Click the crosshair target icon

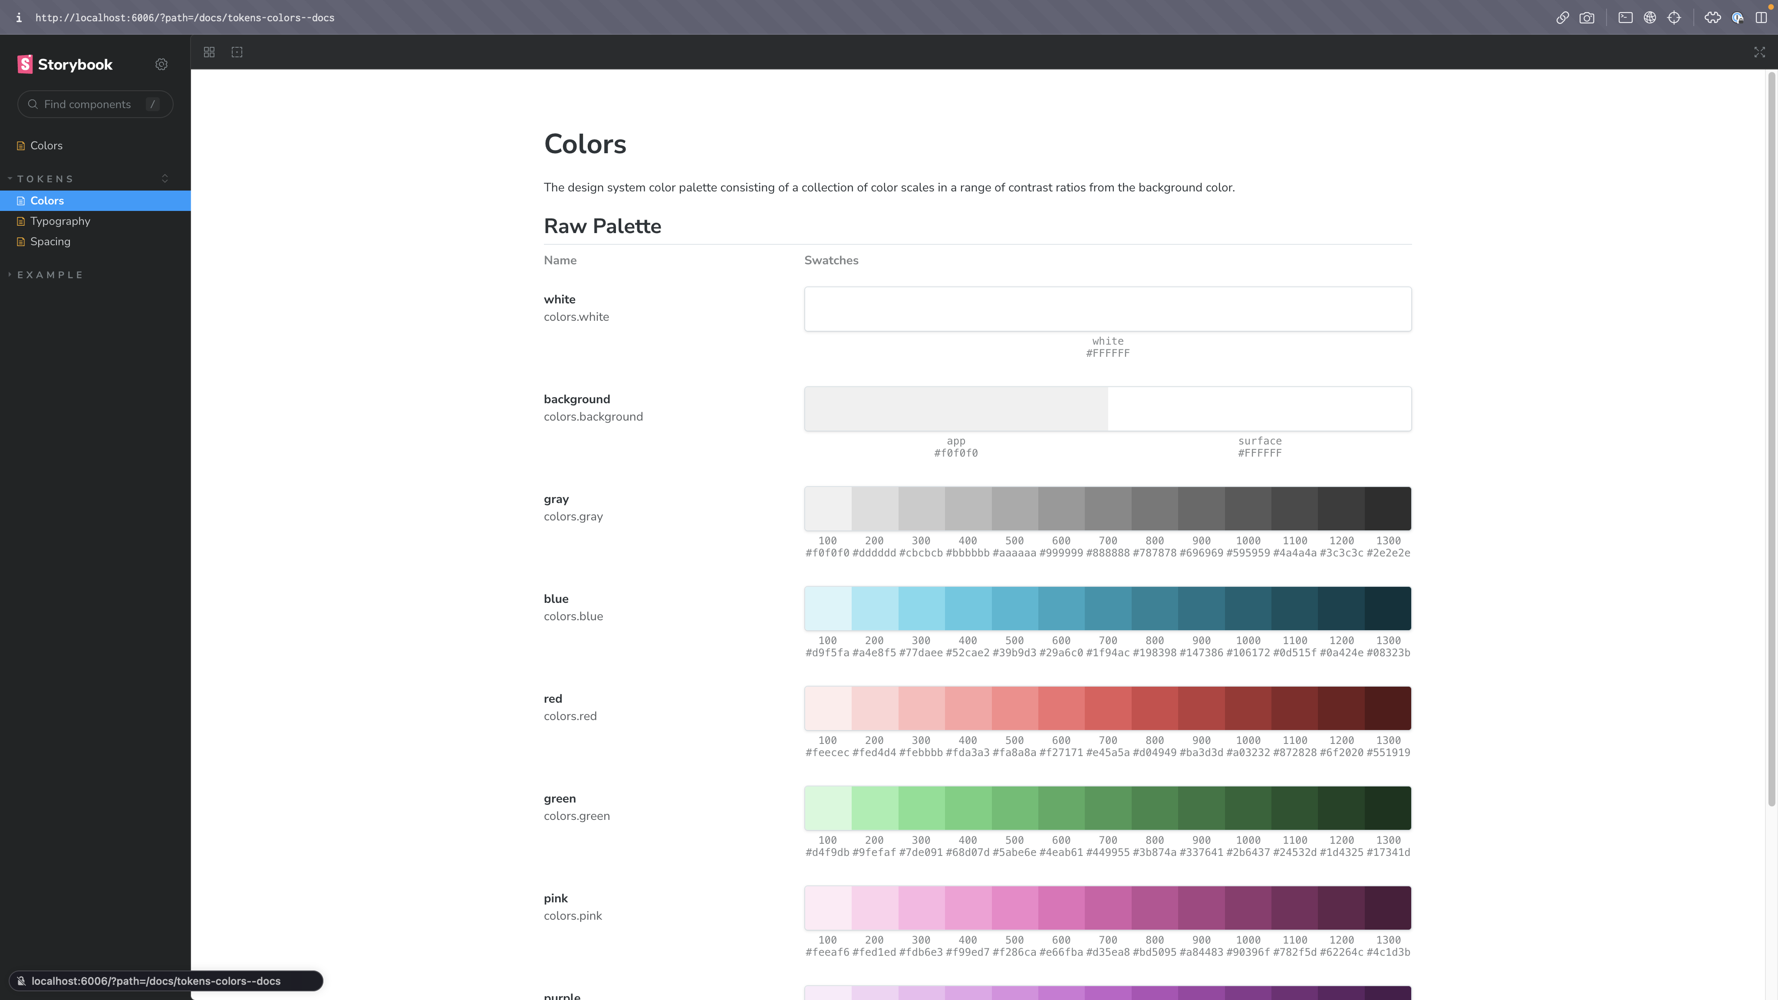[1674, 17]
